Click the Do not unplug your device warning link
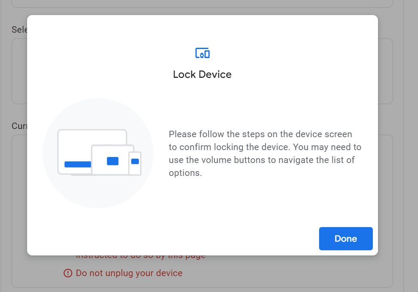Screen dimensions: 418x292 [129, 273]
